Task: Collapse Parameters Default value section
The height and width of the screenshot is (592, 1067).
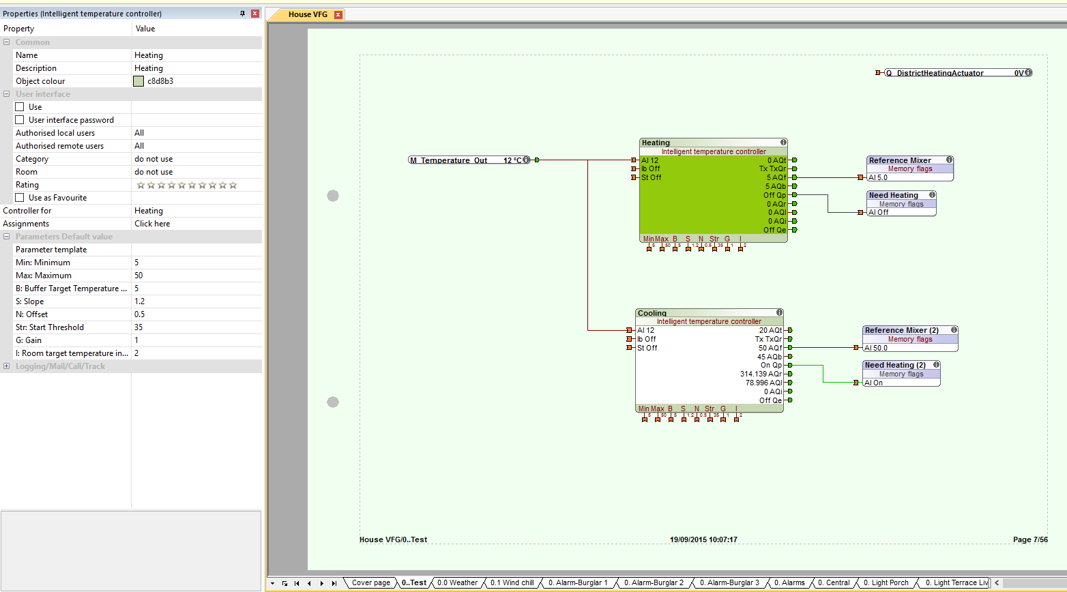Action: pos(7,237)
